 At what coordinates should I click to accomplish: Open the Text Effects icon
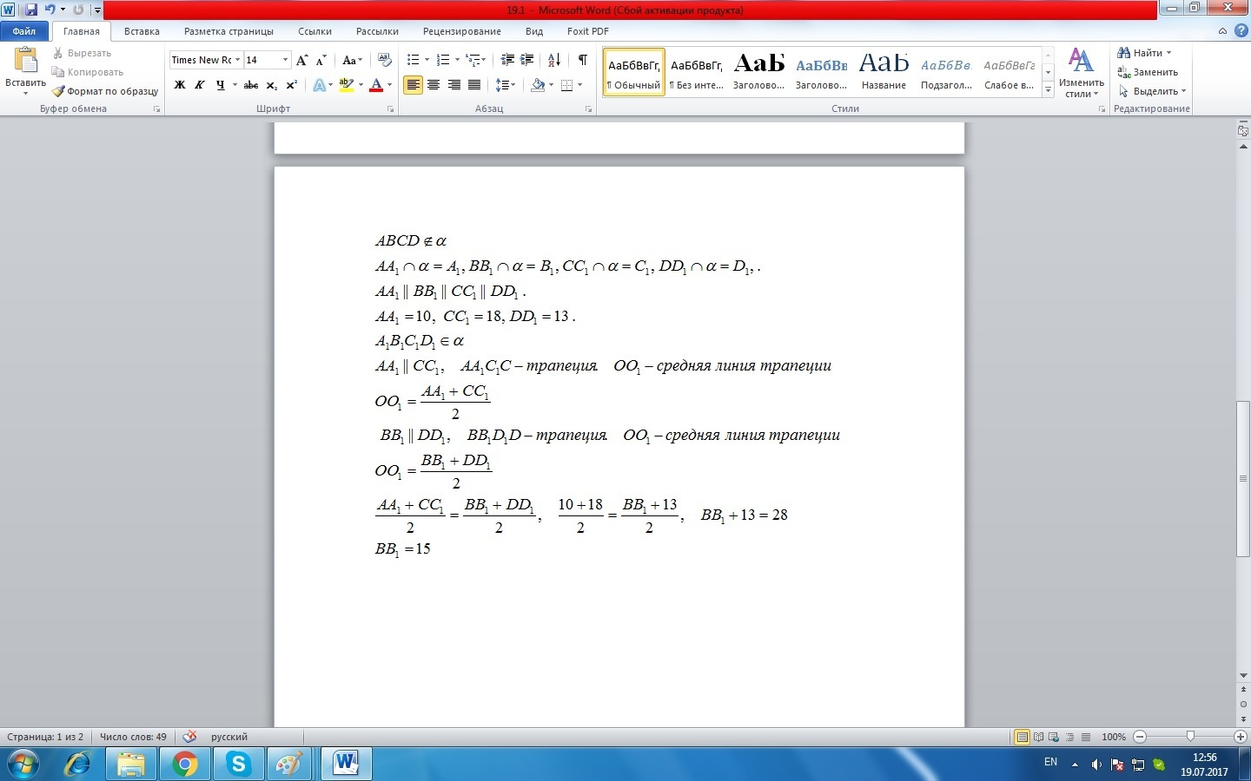(x=320, y=85)
